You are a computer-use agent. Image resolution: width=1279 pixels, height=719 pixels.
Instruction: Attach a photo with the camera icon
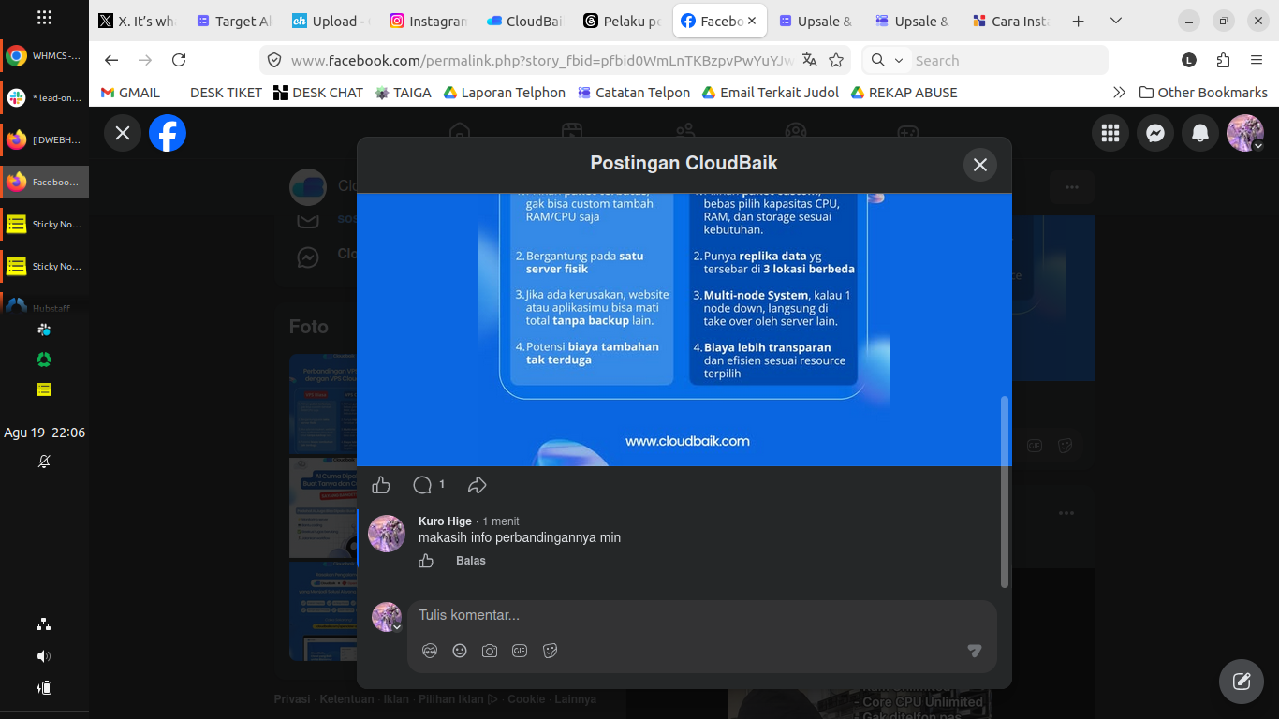coord(490,651)
